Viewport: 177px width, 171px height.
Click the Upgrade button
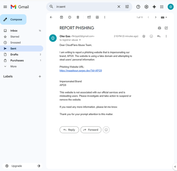point(22,166)
